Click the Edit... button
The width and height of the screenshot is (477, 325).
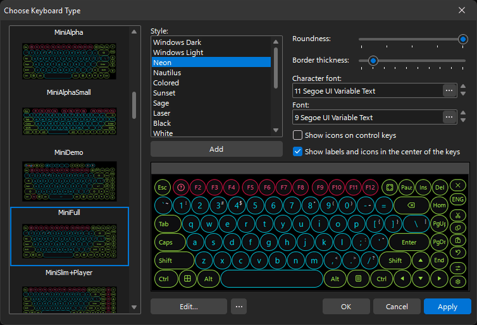[189, 307]
